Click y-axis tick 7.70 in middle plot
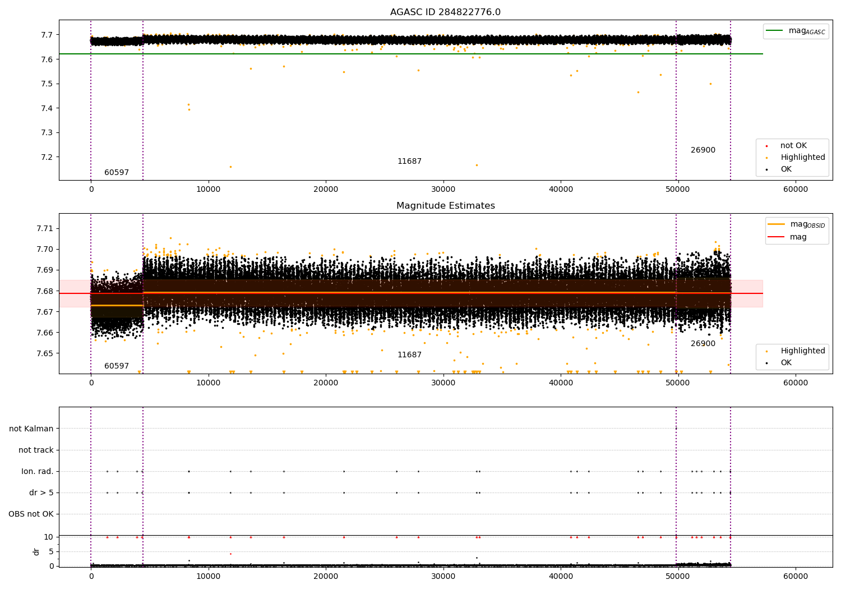 click(x=45, y=249)
